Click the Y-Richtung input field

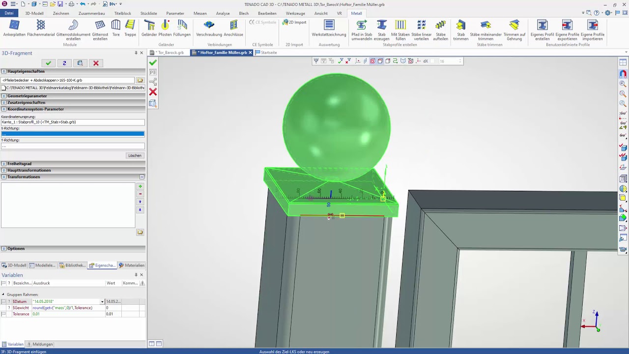73,146
